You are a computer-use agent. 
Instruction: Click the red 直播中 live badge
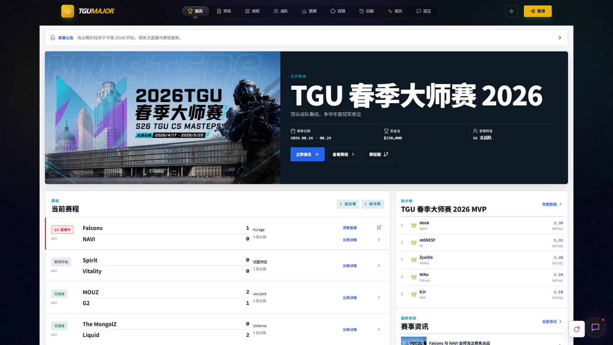62,230
